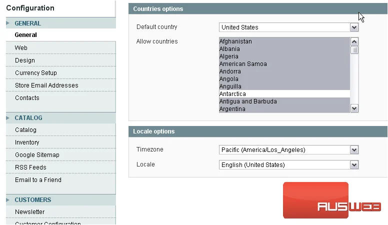Select Antarctica in Allow countries list
This screenshot has width=388, height=225.
click(x=284, y=94)
